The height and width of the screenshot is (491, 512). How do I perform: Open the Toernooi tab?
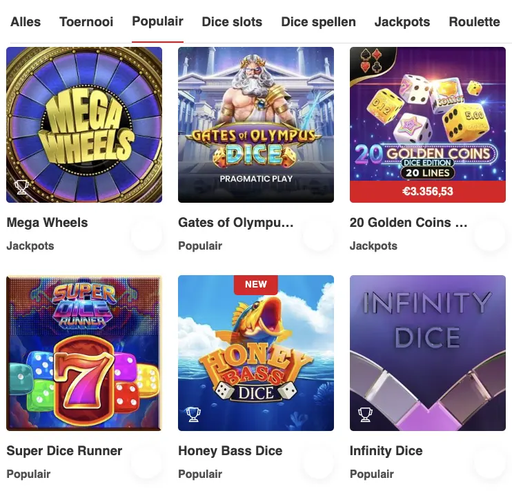[86, 22]
